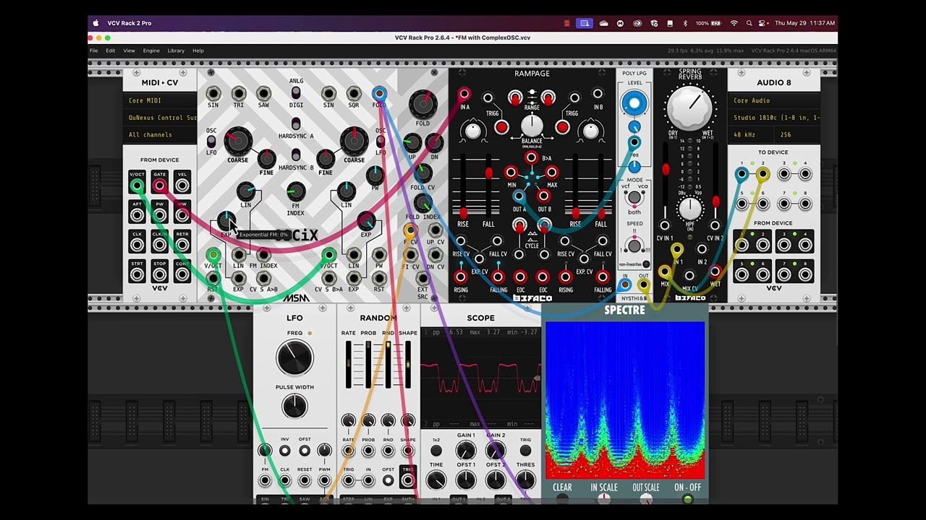926x520 pixels.
Task: Open the Studio 1810c device dropdown
Action: 773,117
